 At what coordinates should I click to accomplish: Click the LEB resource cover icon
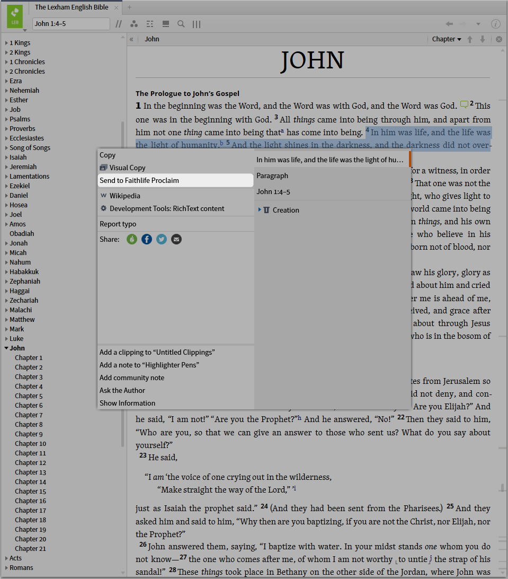(15, 16)
